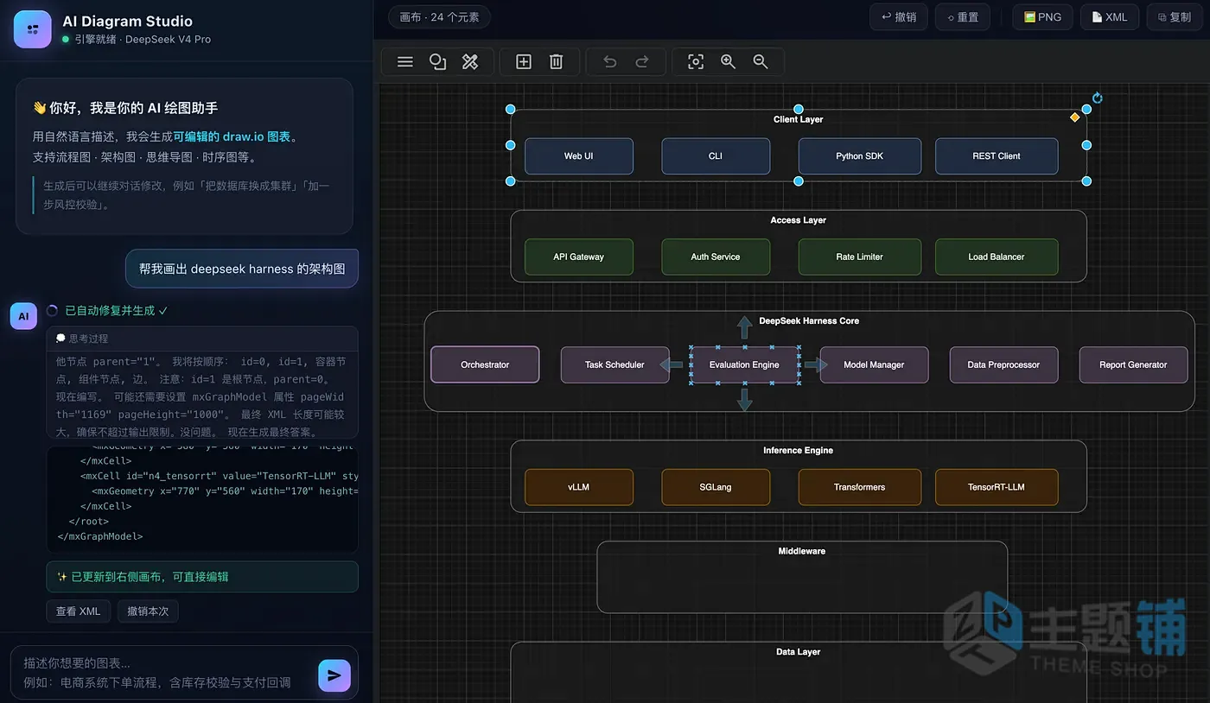Image resolution: width=1210 pixels, height=703 pixels.
Task: Zoom out with the magnifier minus icon
Action: click(761, 61)
